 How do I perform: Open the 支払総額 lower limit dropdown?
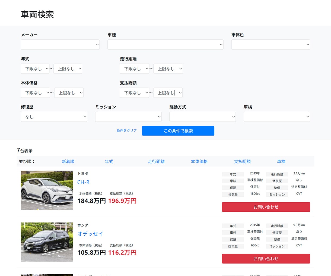135,93
